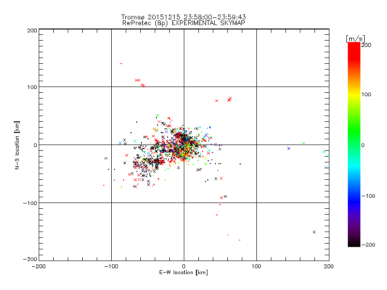Click the N-S axis tick label "0"
Viewport: 387px width, 290px height.
pos(35,145)
